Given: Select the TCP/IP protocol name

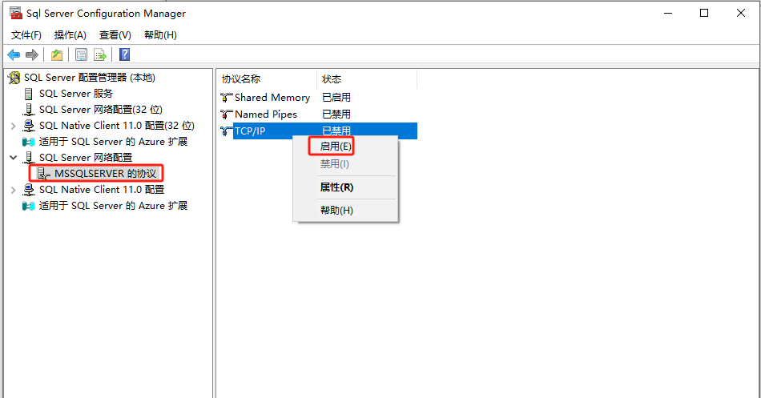Looking at the screenshot, I should (250, 131).
